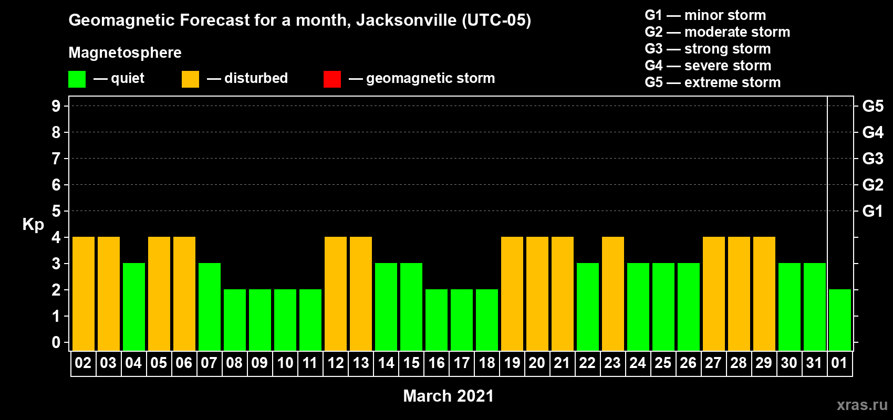Click the 'G2 — moderate storm' legend text
Screen dimensions: 893x420
pyautogui.click(x=718, y=32)
